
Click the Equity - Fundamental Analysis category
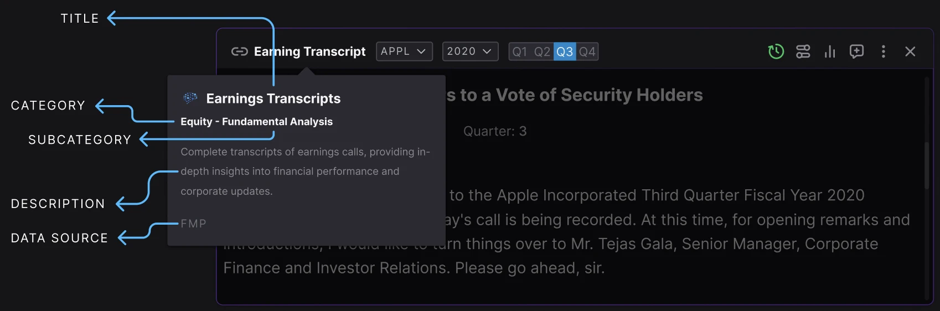(x=256, y=122)
